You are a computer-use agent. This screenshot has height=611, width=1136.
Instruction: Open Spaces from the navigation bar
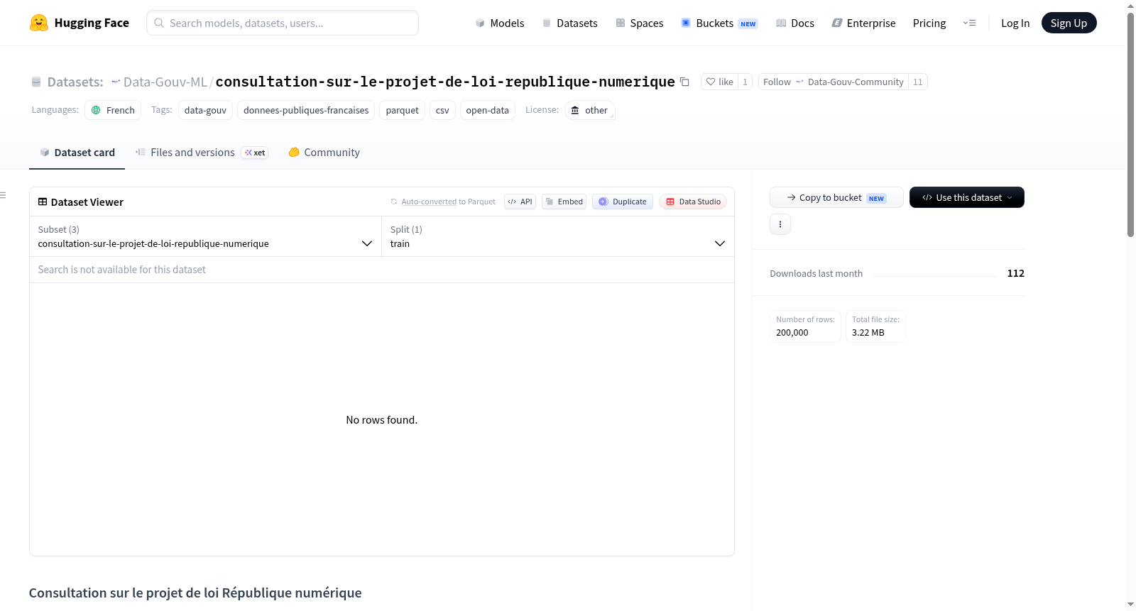click(640, 23)
